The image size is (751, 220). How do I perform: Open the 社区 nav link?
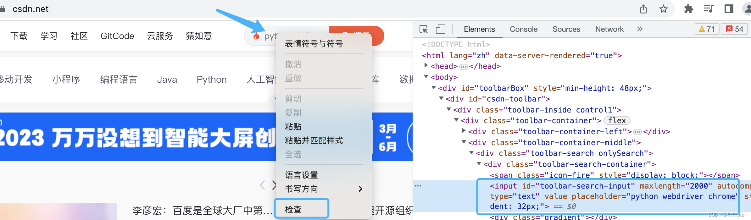[79, 36]
